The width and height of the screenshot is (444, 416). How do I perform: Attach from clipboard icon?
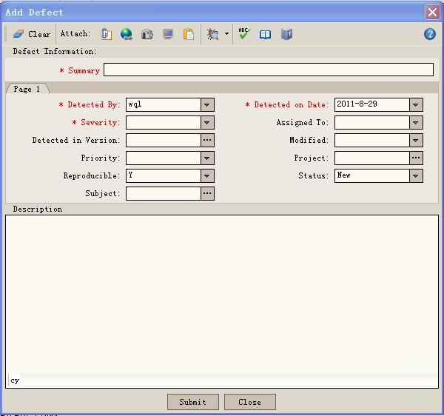click(189, 34)
